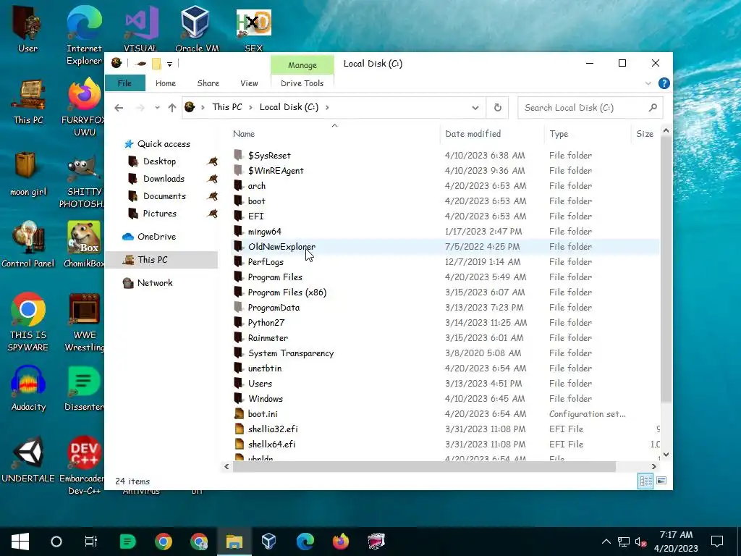The height and width of the screenshot is (556, 741).
Task: Click the Cortana search circle on taskbar
Action: tap(56, 542)
